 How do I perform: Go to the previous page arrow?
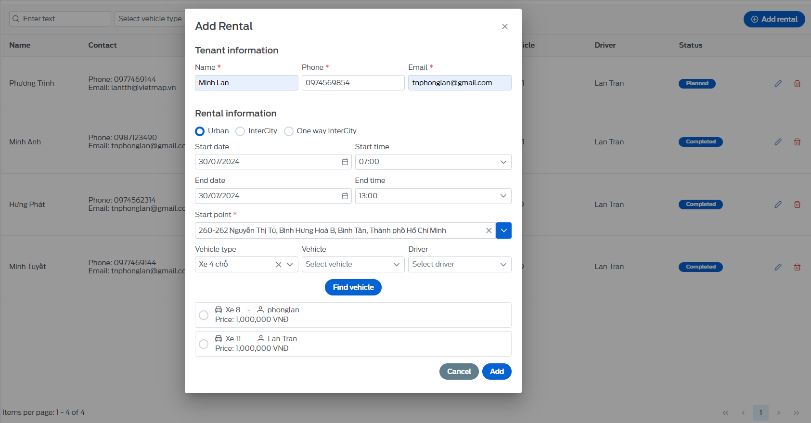[743, 413]
